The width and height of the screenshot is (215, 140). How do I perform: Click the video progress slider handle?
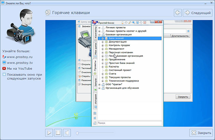pyautogui.click(x=77, y=133)
